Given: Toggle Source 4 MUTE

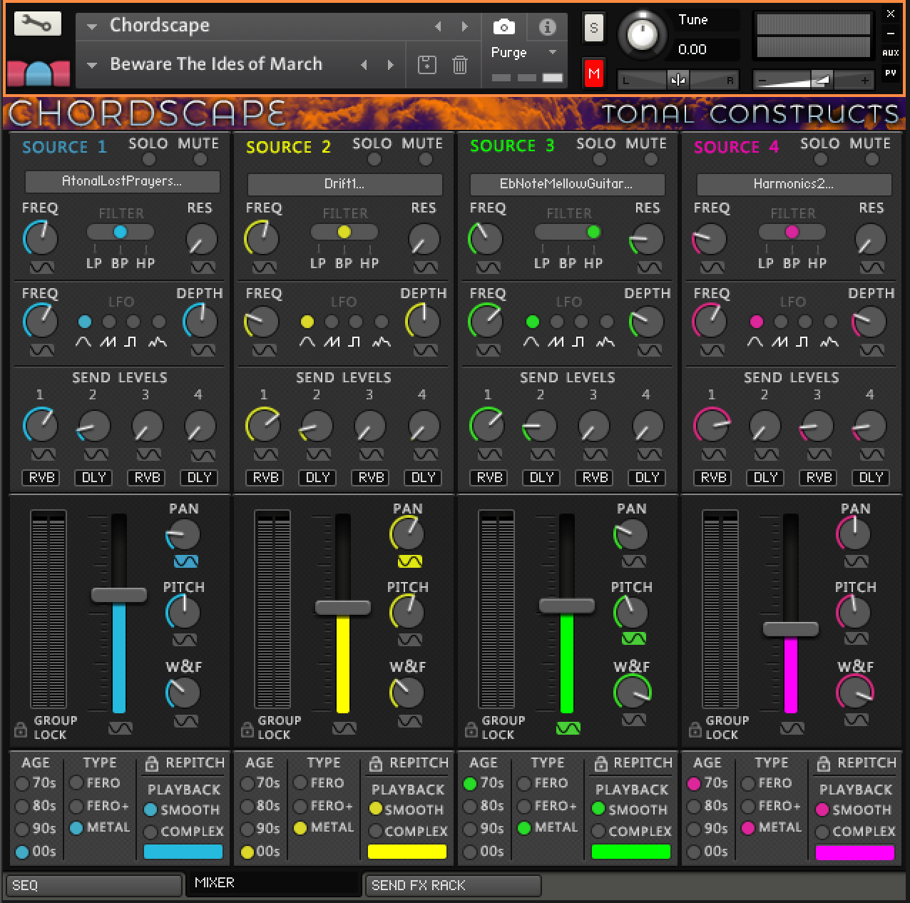Looking at the screenshot, I should [871, 159].
